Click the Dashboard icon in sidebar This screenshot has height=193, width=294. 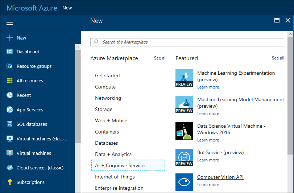pyautogui.click(x=10, y=52)
